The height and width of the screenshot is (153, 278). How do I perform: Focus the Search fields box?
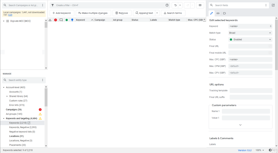point(239,5)
